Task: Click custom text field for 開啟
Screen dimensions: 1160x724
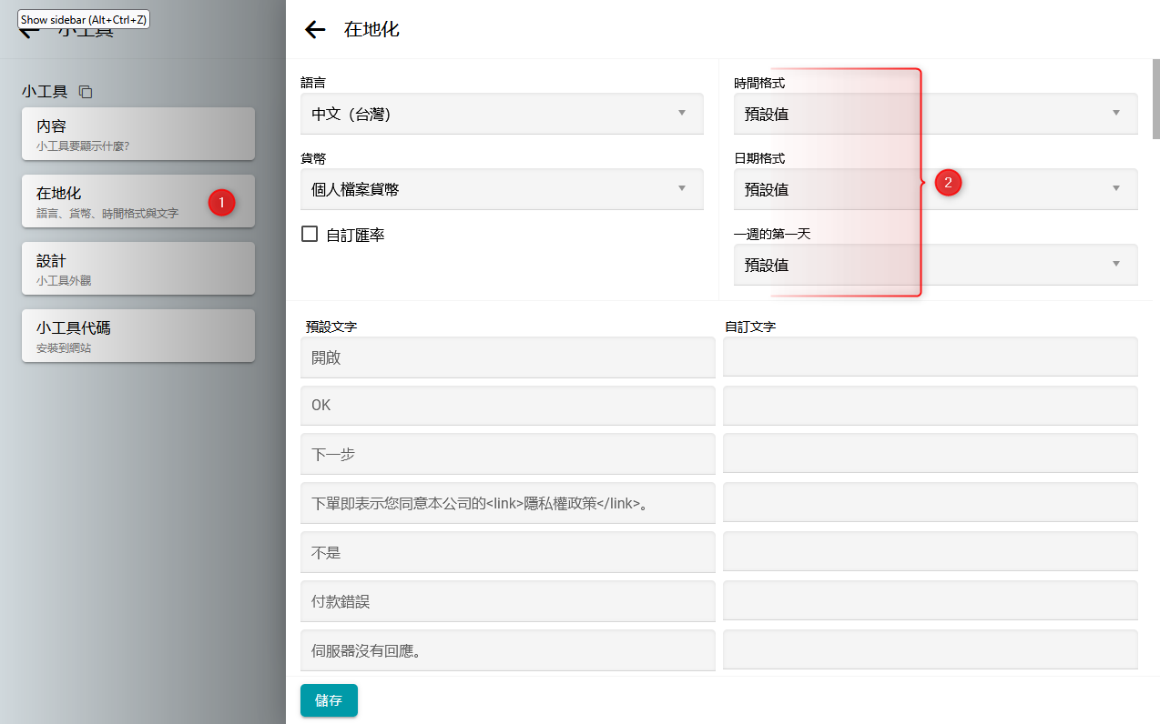Action: [x=930, y=357]
